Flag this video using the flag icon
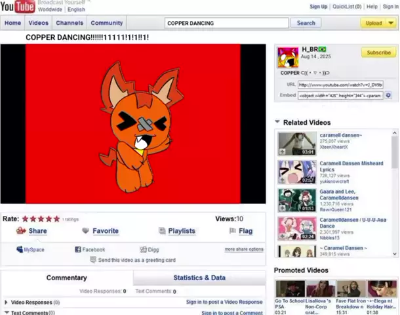This screenshot has height=315, width=400. 232,231
